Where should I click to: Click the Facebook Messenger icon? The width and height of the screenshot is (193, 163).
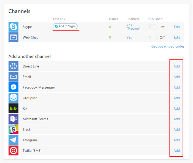tap(14, 87)
